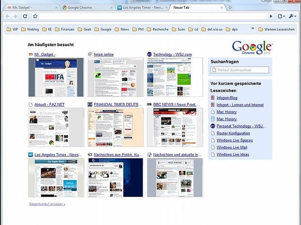Switch to the Los Angeles Times tab
The image size is (301, 225).
tap(143, 7)
